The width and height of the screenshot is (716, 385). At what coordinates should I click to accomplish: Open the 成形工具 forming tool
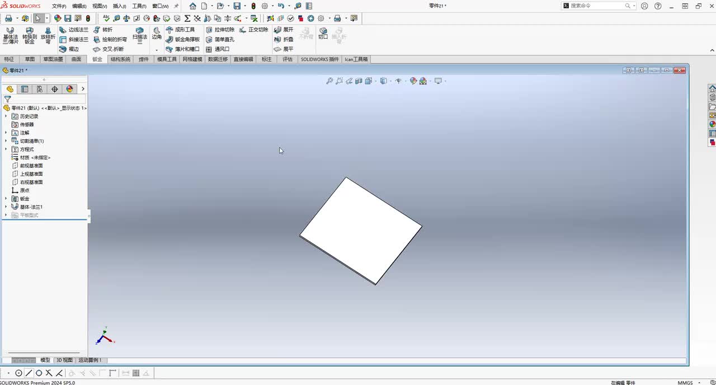pos(181,30)
